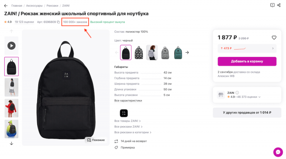Show next color options arrow
The image size is (286, 159).
point(187,53)
